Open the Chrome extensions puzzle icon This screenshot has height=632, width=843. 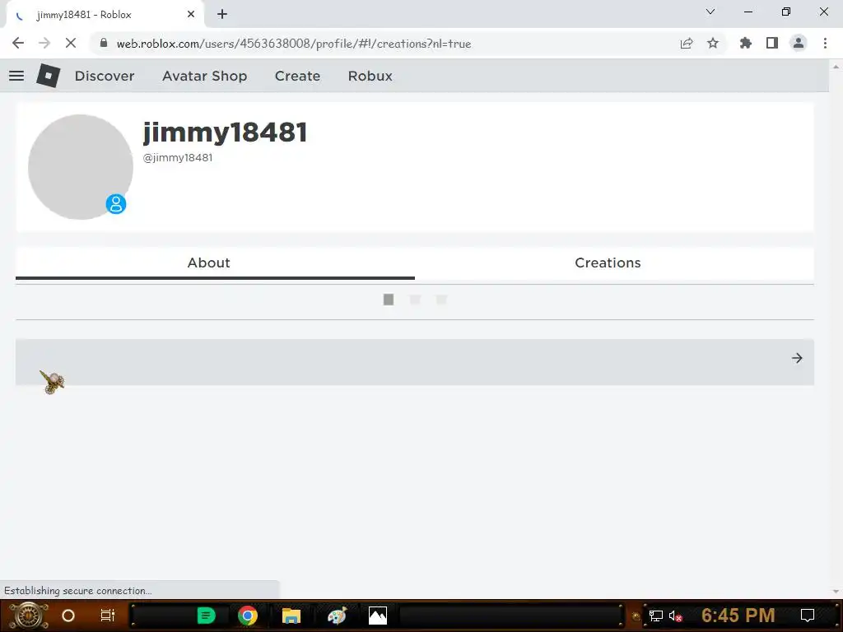(x=746, y=43)
